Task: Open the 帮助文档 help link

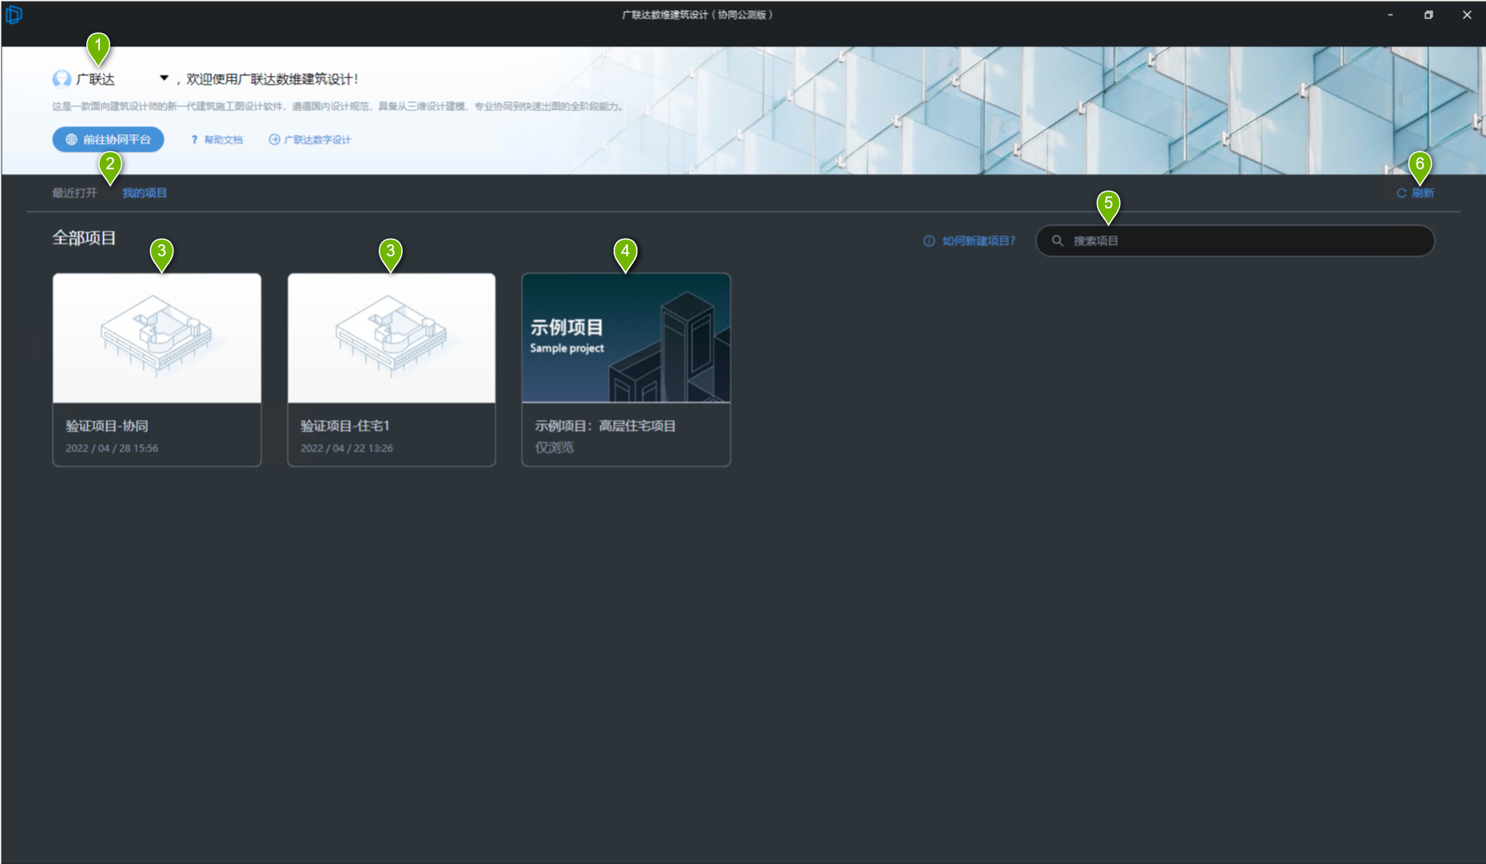Action: [x=217, y=140]
